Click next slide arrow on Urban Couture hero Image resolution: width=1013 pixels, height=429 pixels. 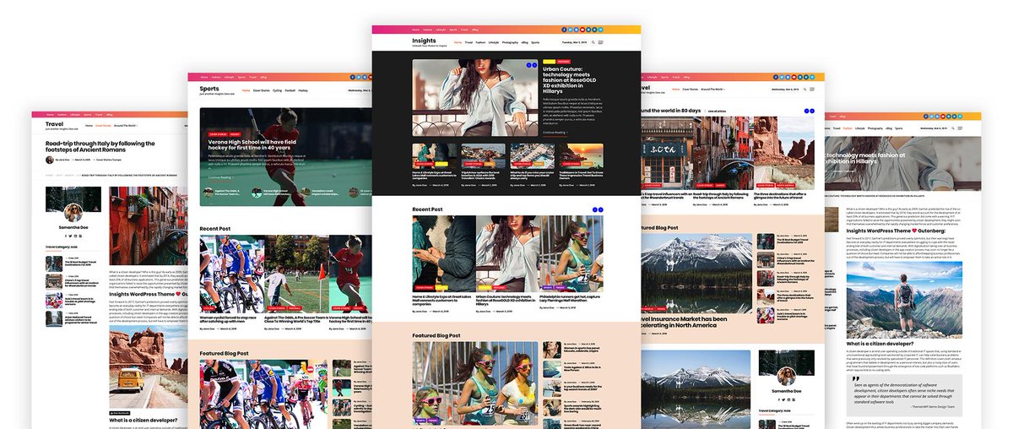535,65
